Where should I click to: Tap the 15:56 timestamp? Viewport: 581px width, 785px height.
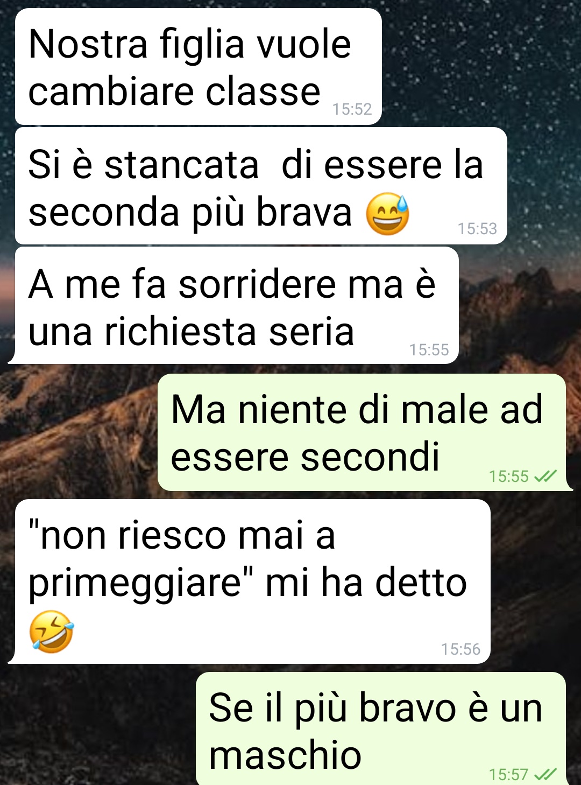(x=460, y=649)
